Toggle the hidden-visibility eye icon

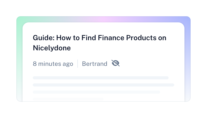[116, 63]
